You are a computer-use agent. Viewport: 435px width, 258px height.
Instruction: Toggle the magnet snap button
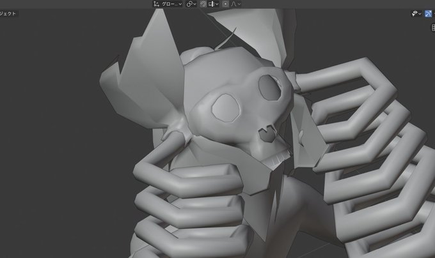tap(203, 4)
